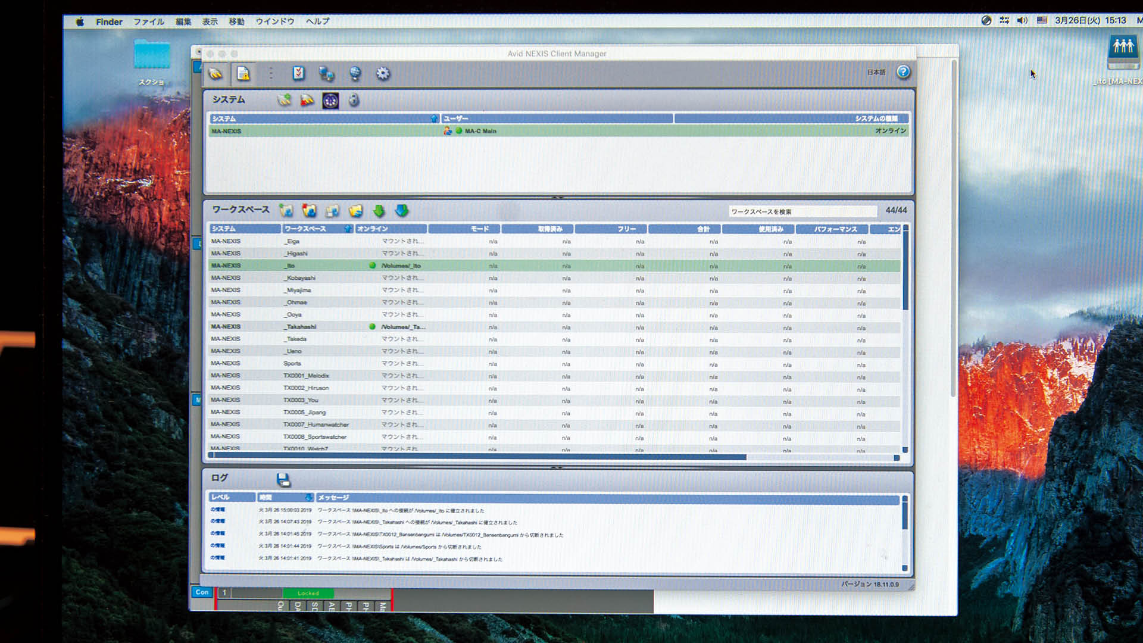Viewport: 1143px width, 643px height.
Task: Click the add system icon with green plus
Action: (x=285, y=100)
